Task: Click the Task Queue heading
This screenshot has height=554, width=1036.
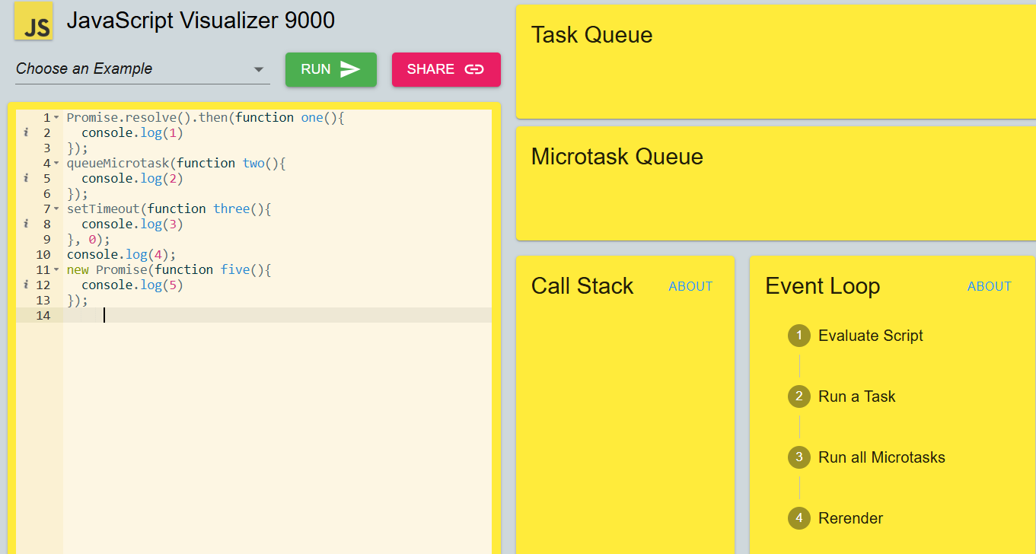Action: pos(591,35)
